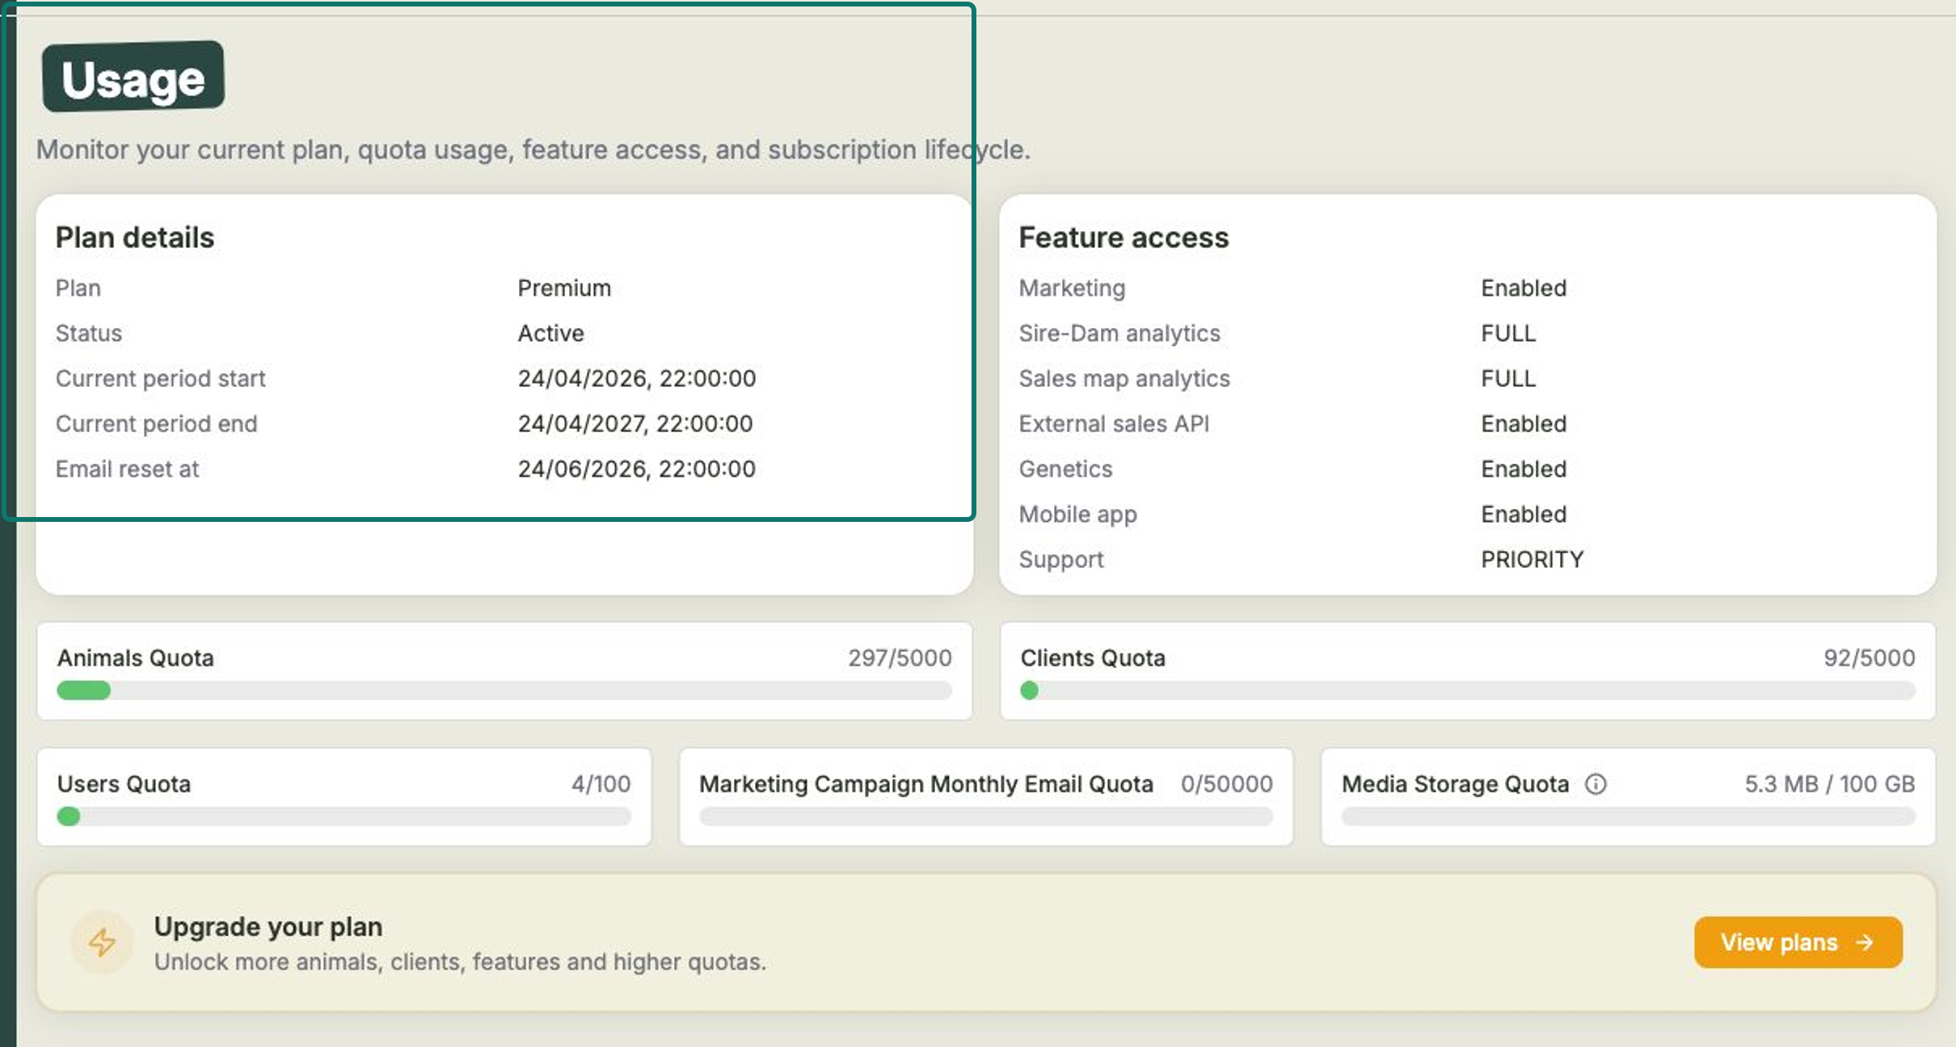Click the Marketing Campaign Monthly Email Quota title

[926, 784]
